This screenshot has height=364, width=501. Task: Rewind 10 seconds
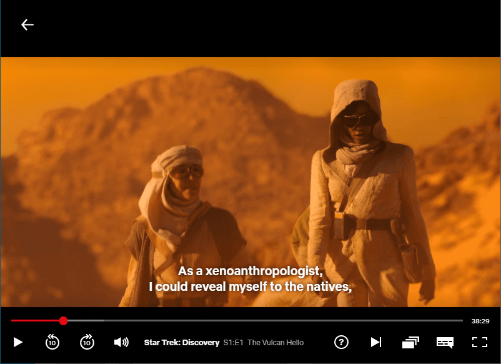(x=52, y=342)
